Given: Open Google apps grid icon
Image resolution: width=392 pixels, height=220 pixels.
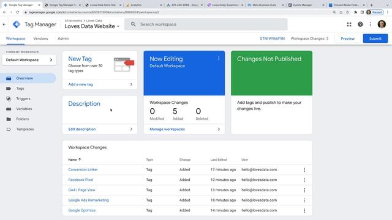Looking at the screenshot, I should tap(349, 24).
